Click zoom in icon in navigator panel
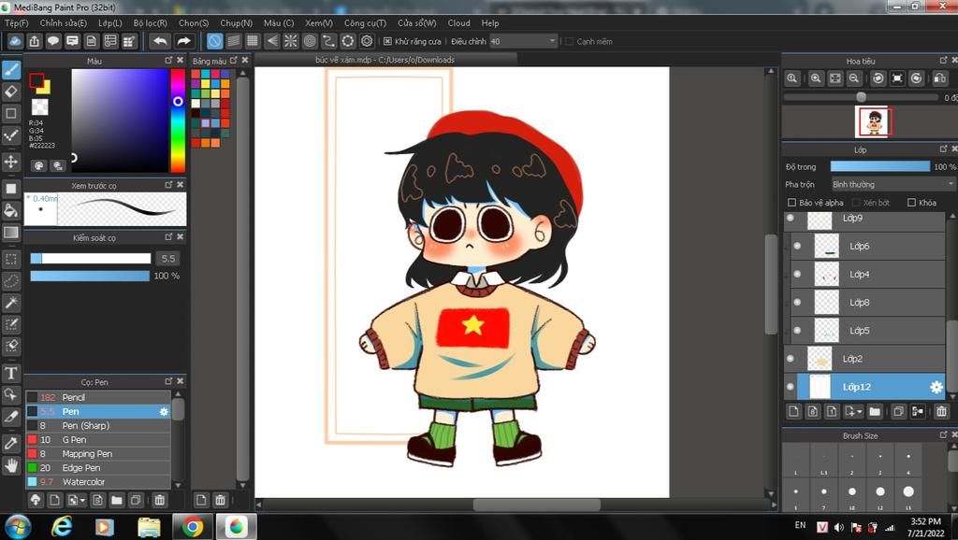The height and width of the screenshot is (540, 958). tap(816, 78)
